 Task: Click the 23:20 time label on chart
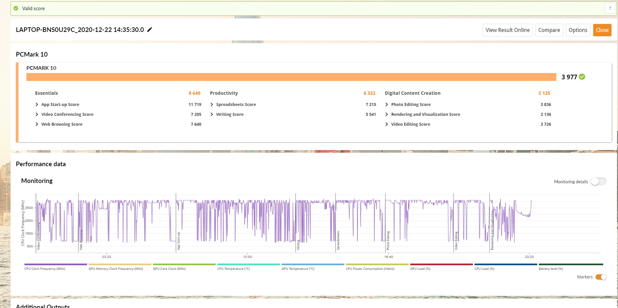529,257
